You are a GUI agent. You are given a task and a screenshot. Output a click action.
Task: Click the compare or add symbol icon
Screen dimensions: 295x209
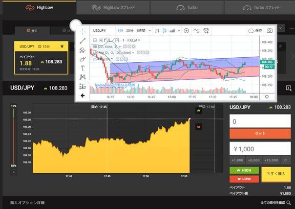tap(186, 31)
